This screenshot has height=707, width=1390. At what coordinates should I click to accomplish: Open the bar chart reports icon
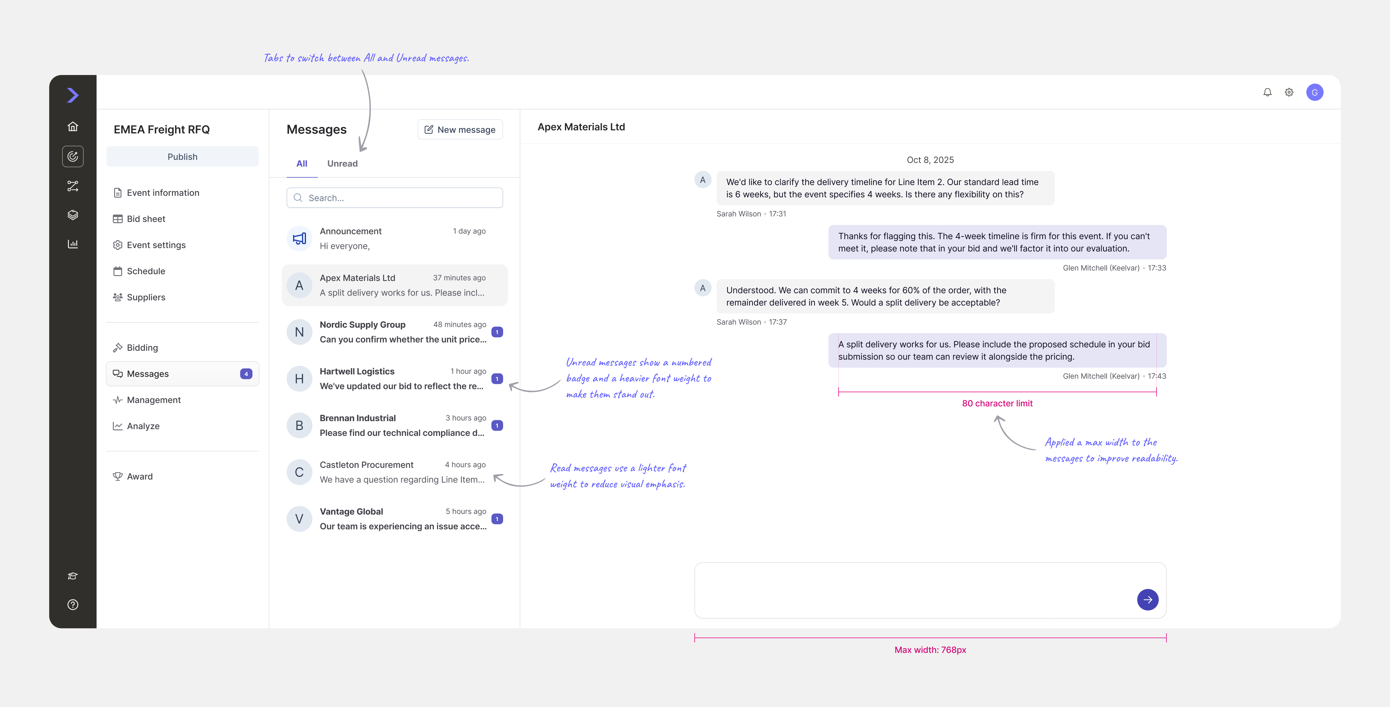coord(73,244)
